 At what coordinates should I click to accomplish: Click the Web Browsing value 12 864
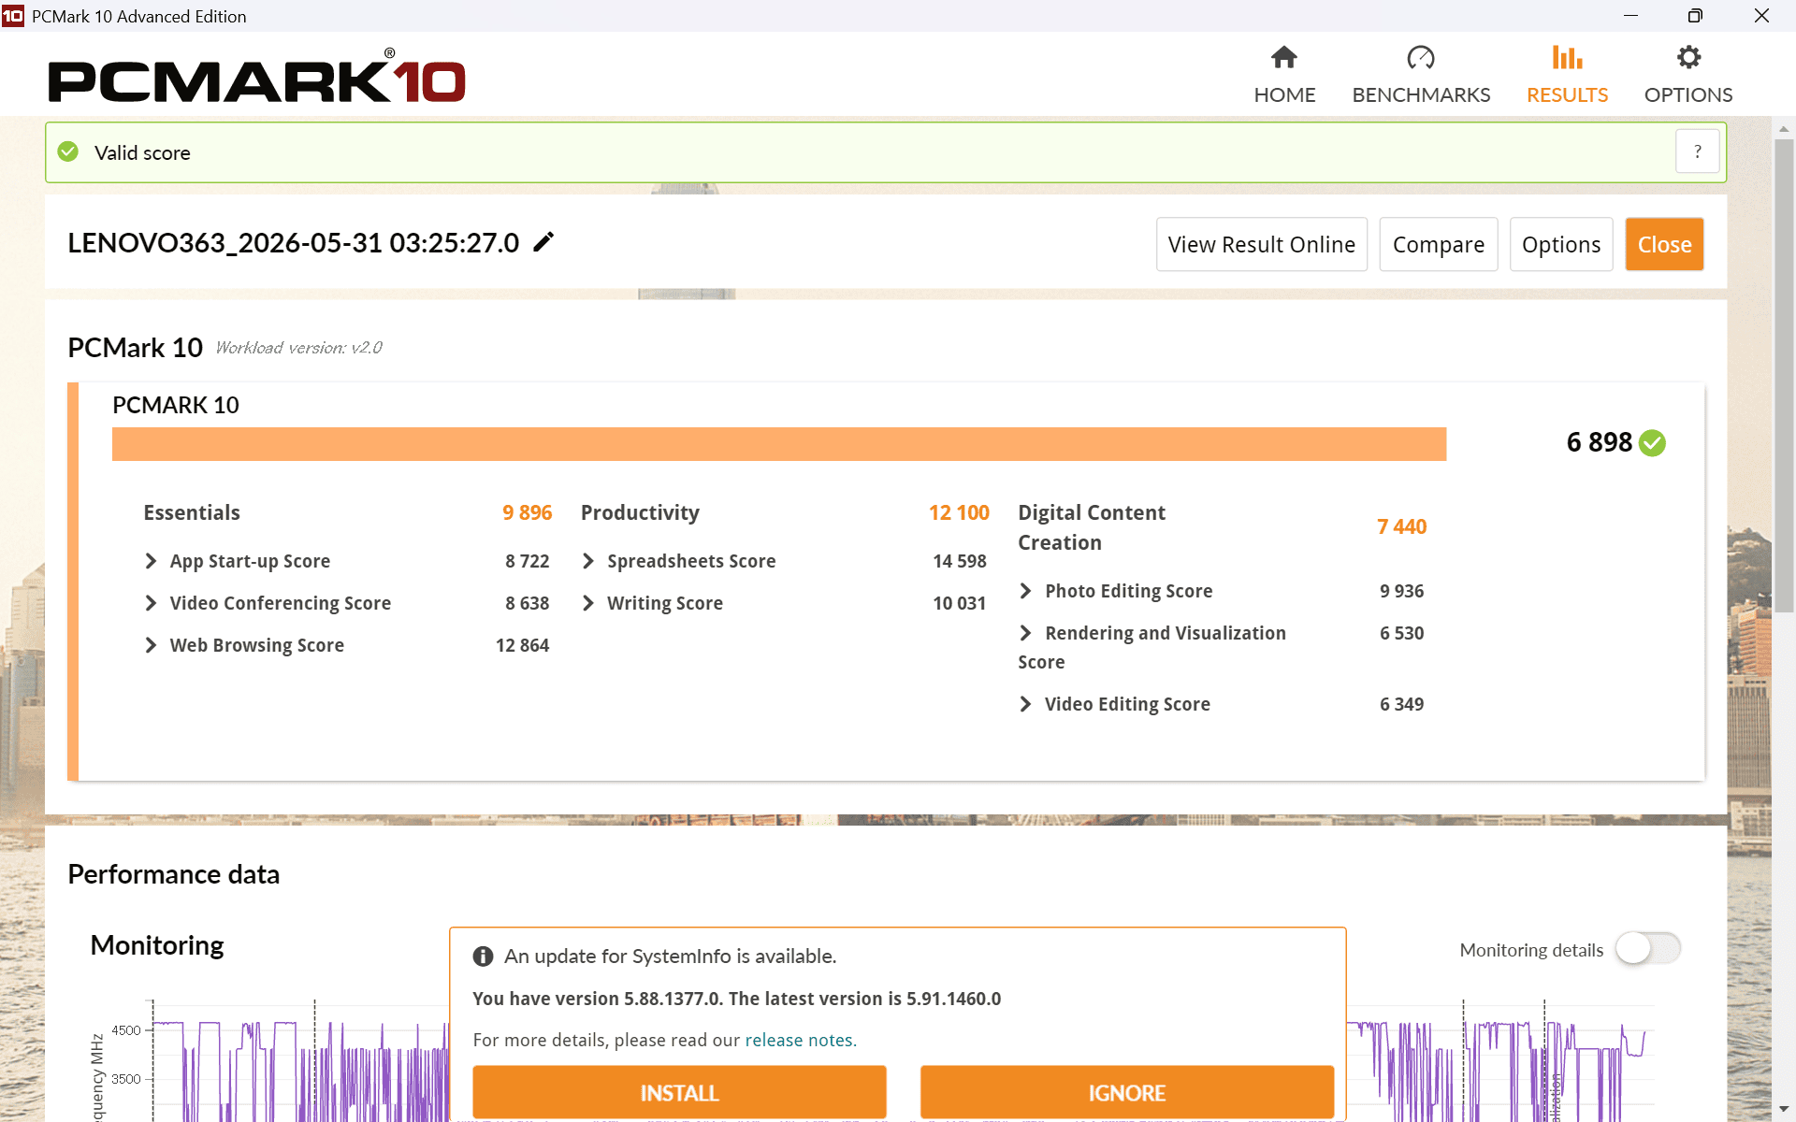click(x=522, y=645)
